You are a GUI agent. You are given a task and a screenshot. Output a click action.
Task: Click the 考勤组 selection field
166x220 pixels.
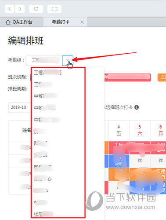pos(44,60)
